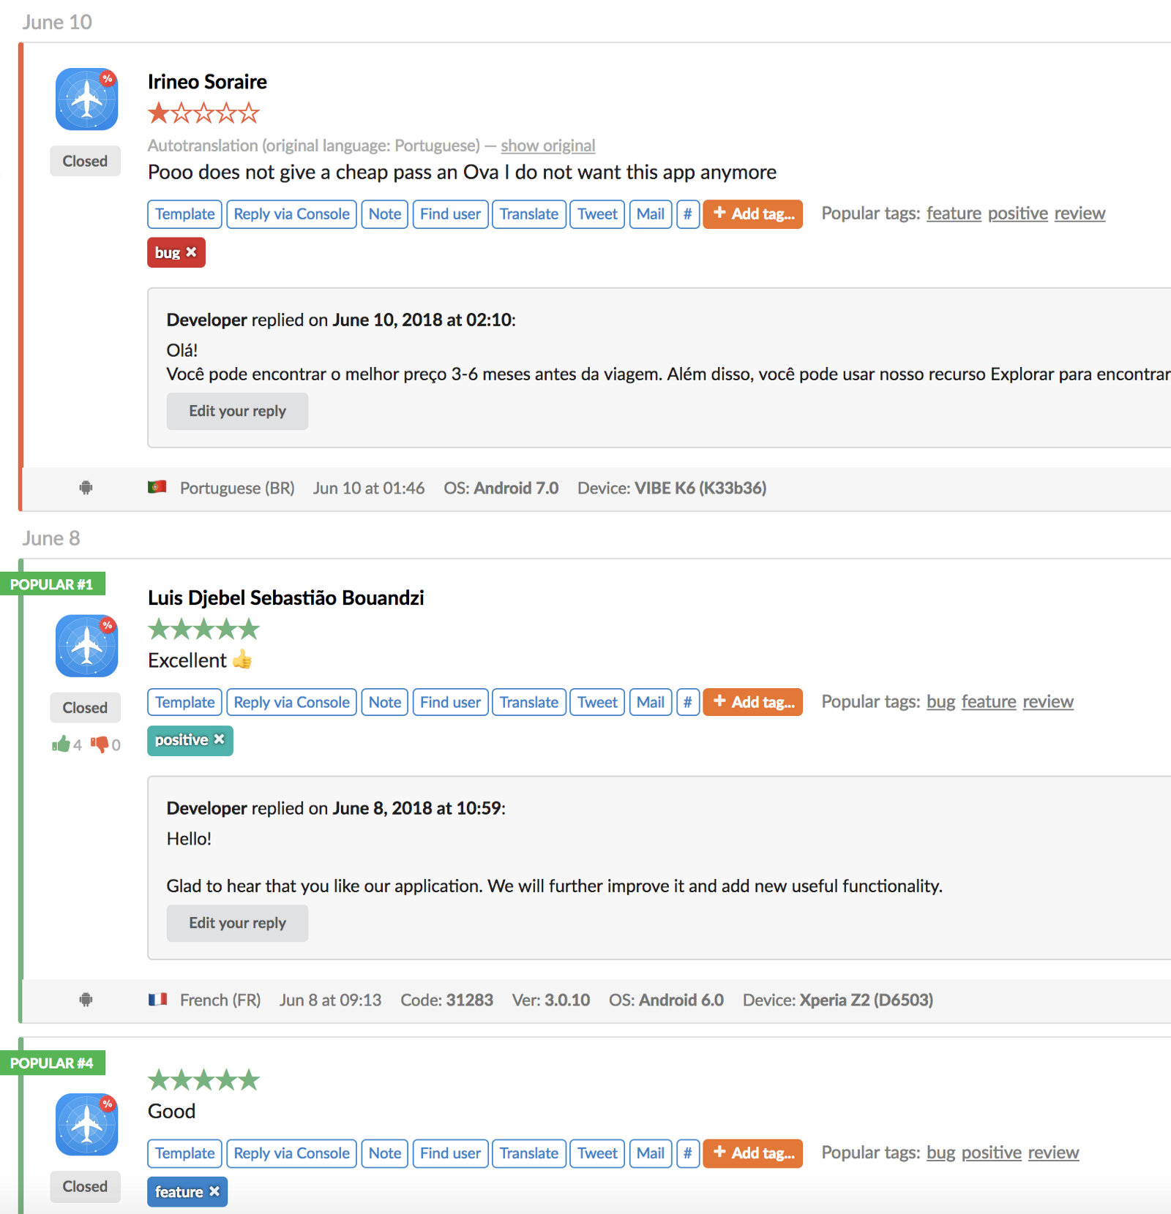The width and height of the screenshot is (1171, 1214).
Task: Remove the feature tag from Good review
Action: pyautogui.click(x=214, y=1191)
